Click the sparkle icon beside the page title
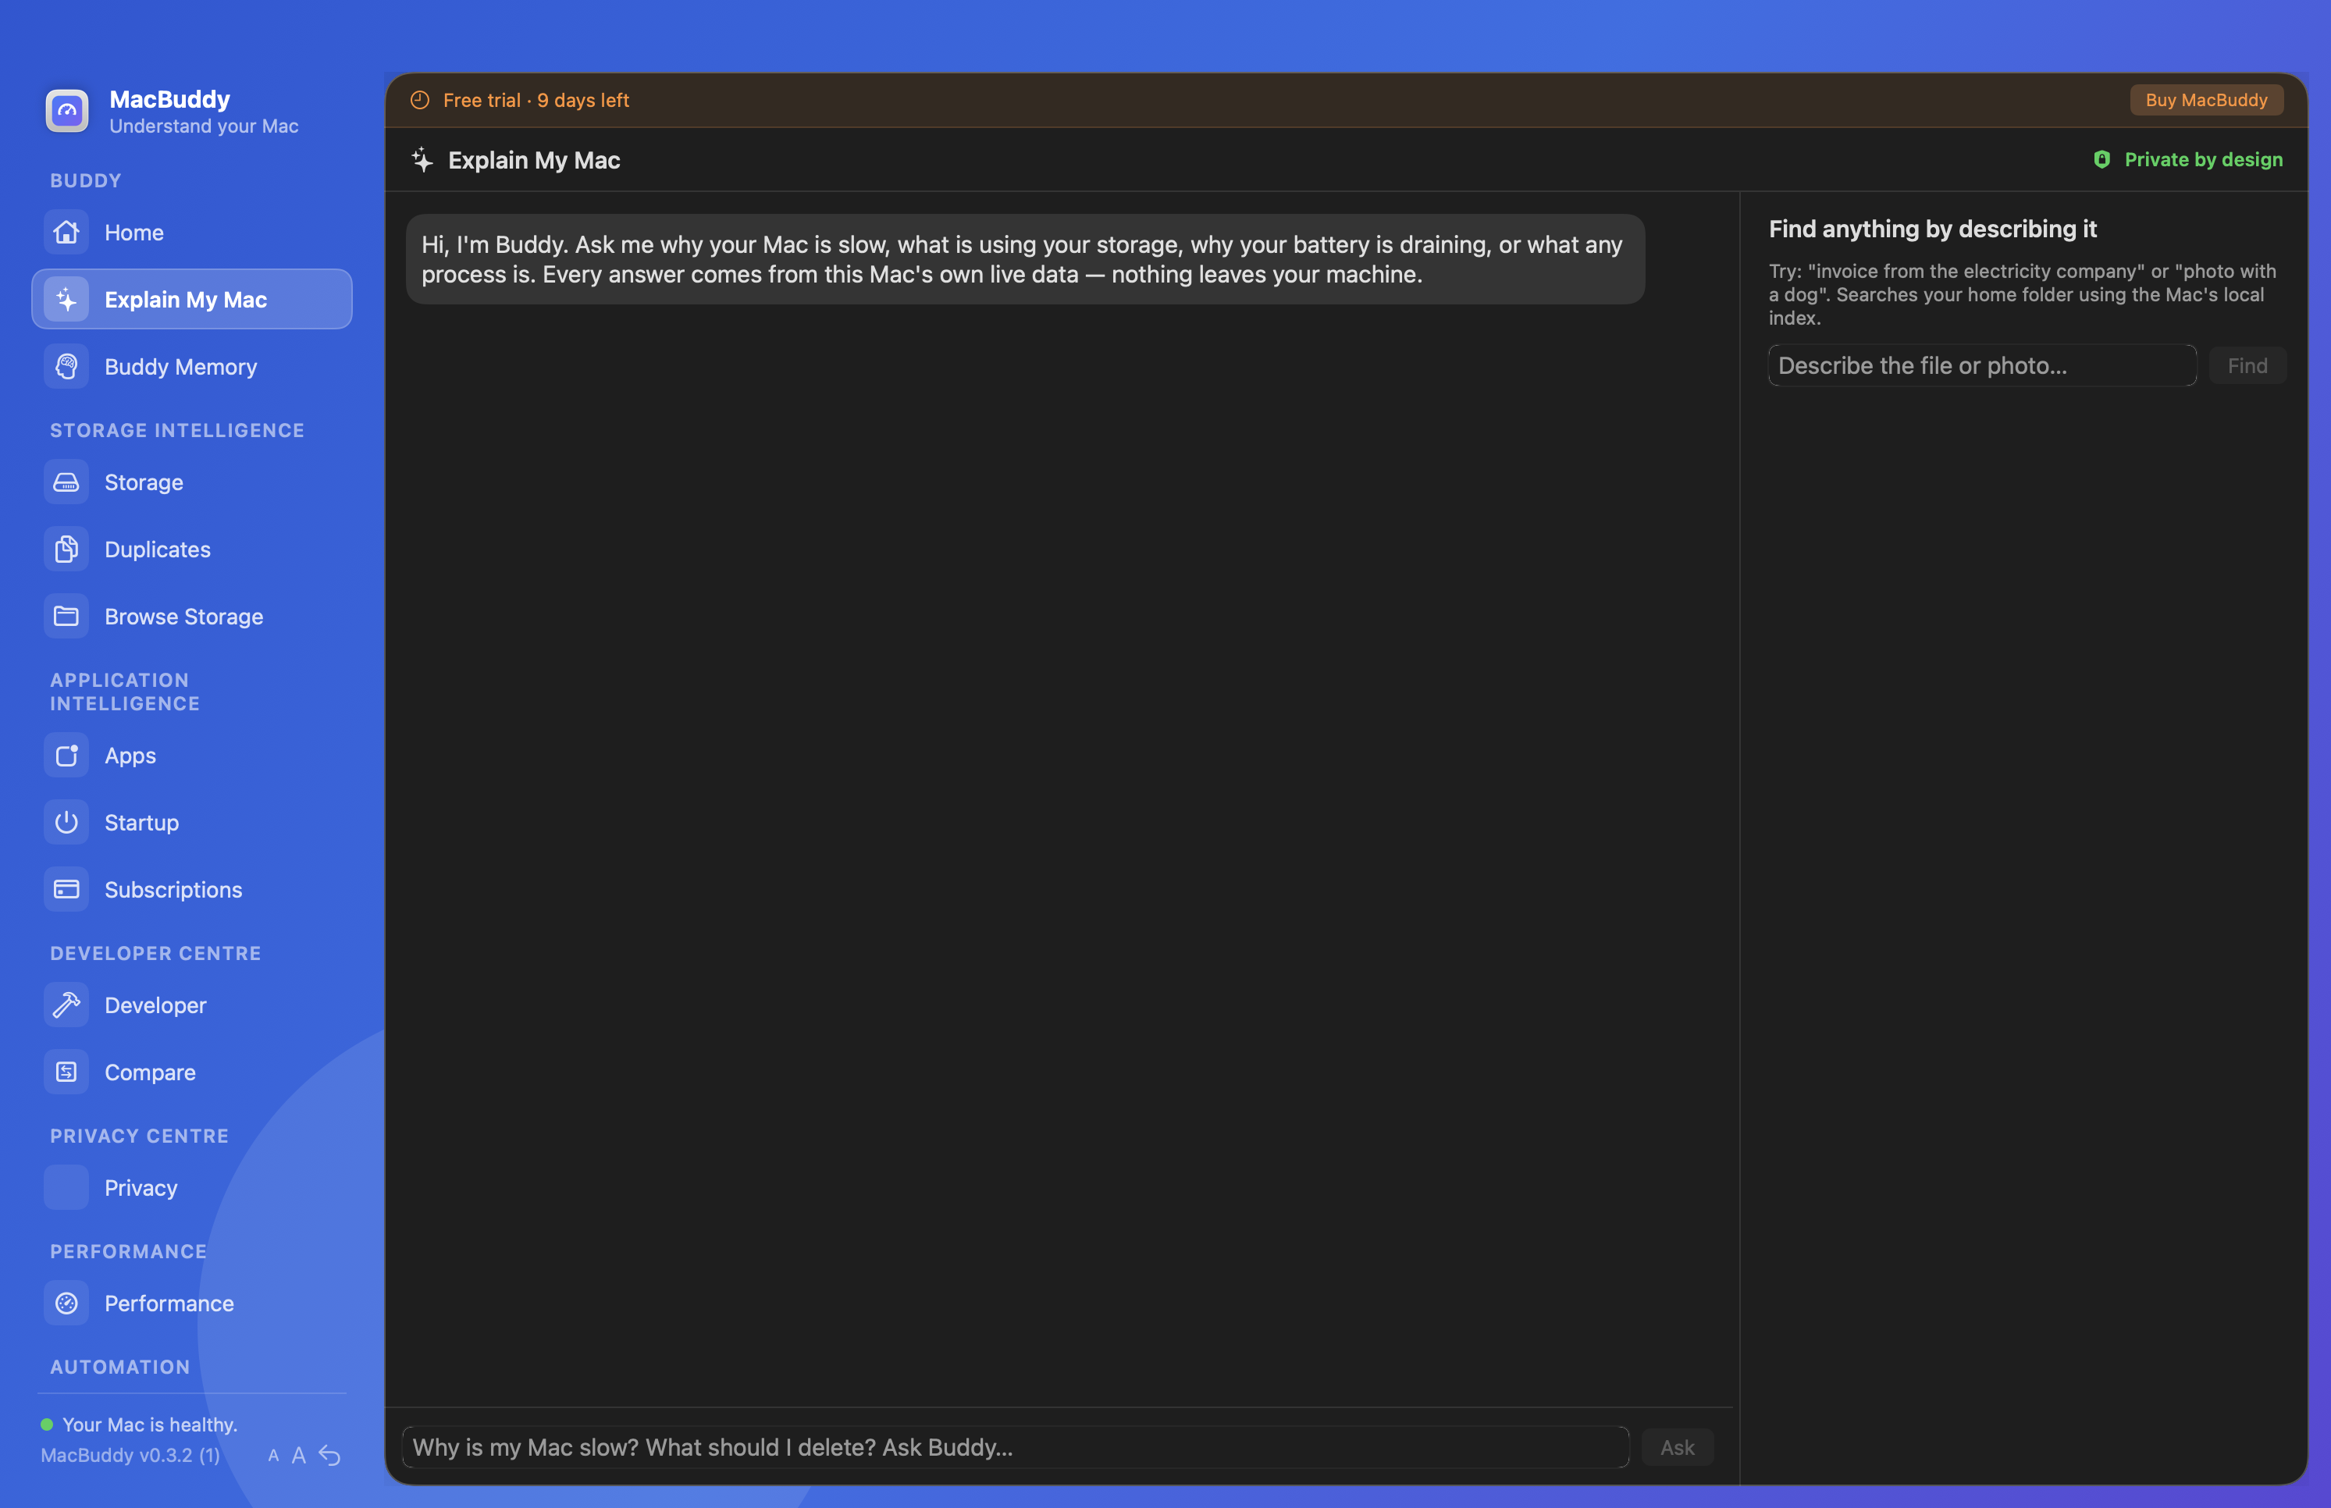The image size is (2331, 1508). tap(422, 159)
